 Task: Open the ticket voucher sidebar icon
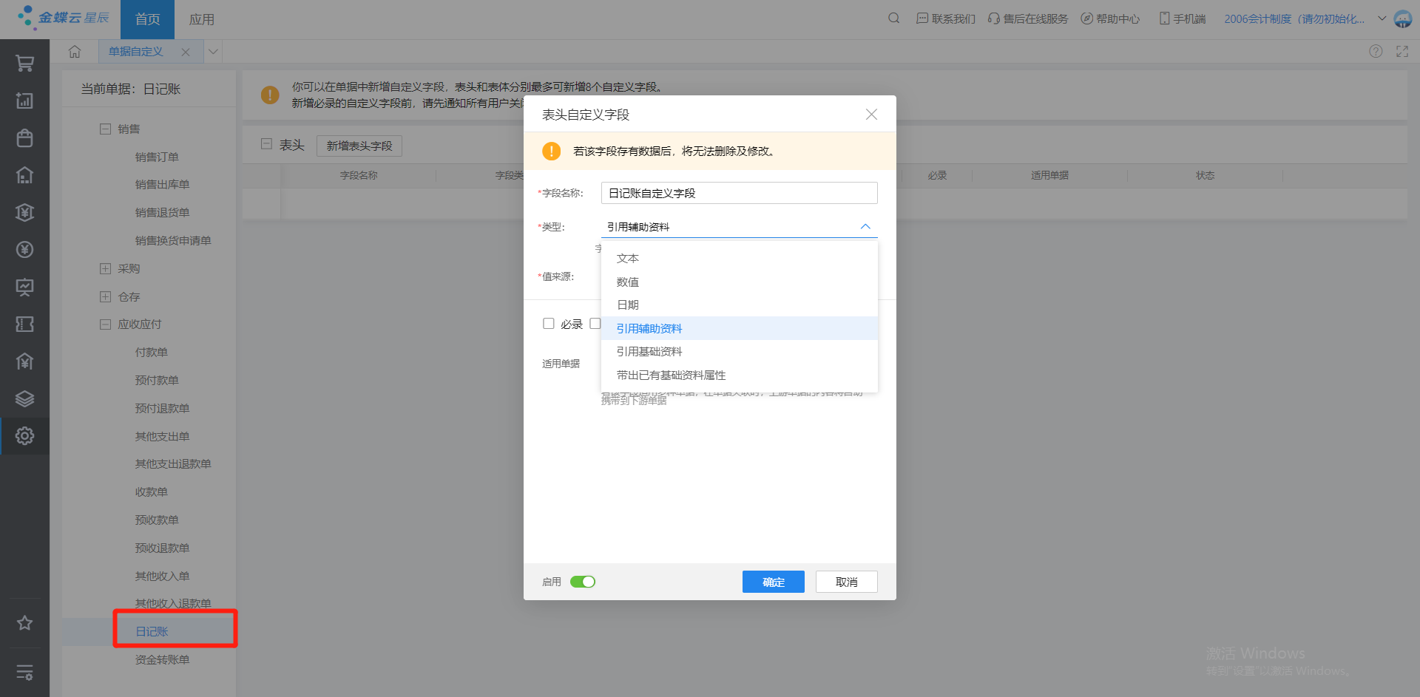(24, 324)
